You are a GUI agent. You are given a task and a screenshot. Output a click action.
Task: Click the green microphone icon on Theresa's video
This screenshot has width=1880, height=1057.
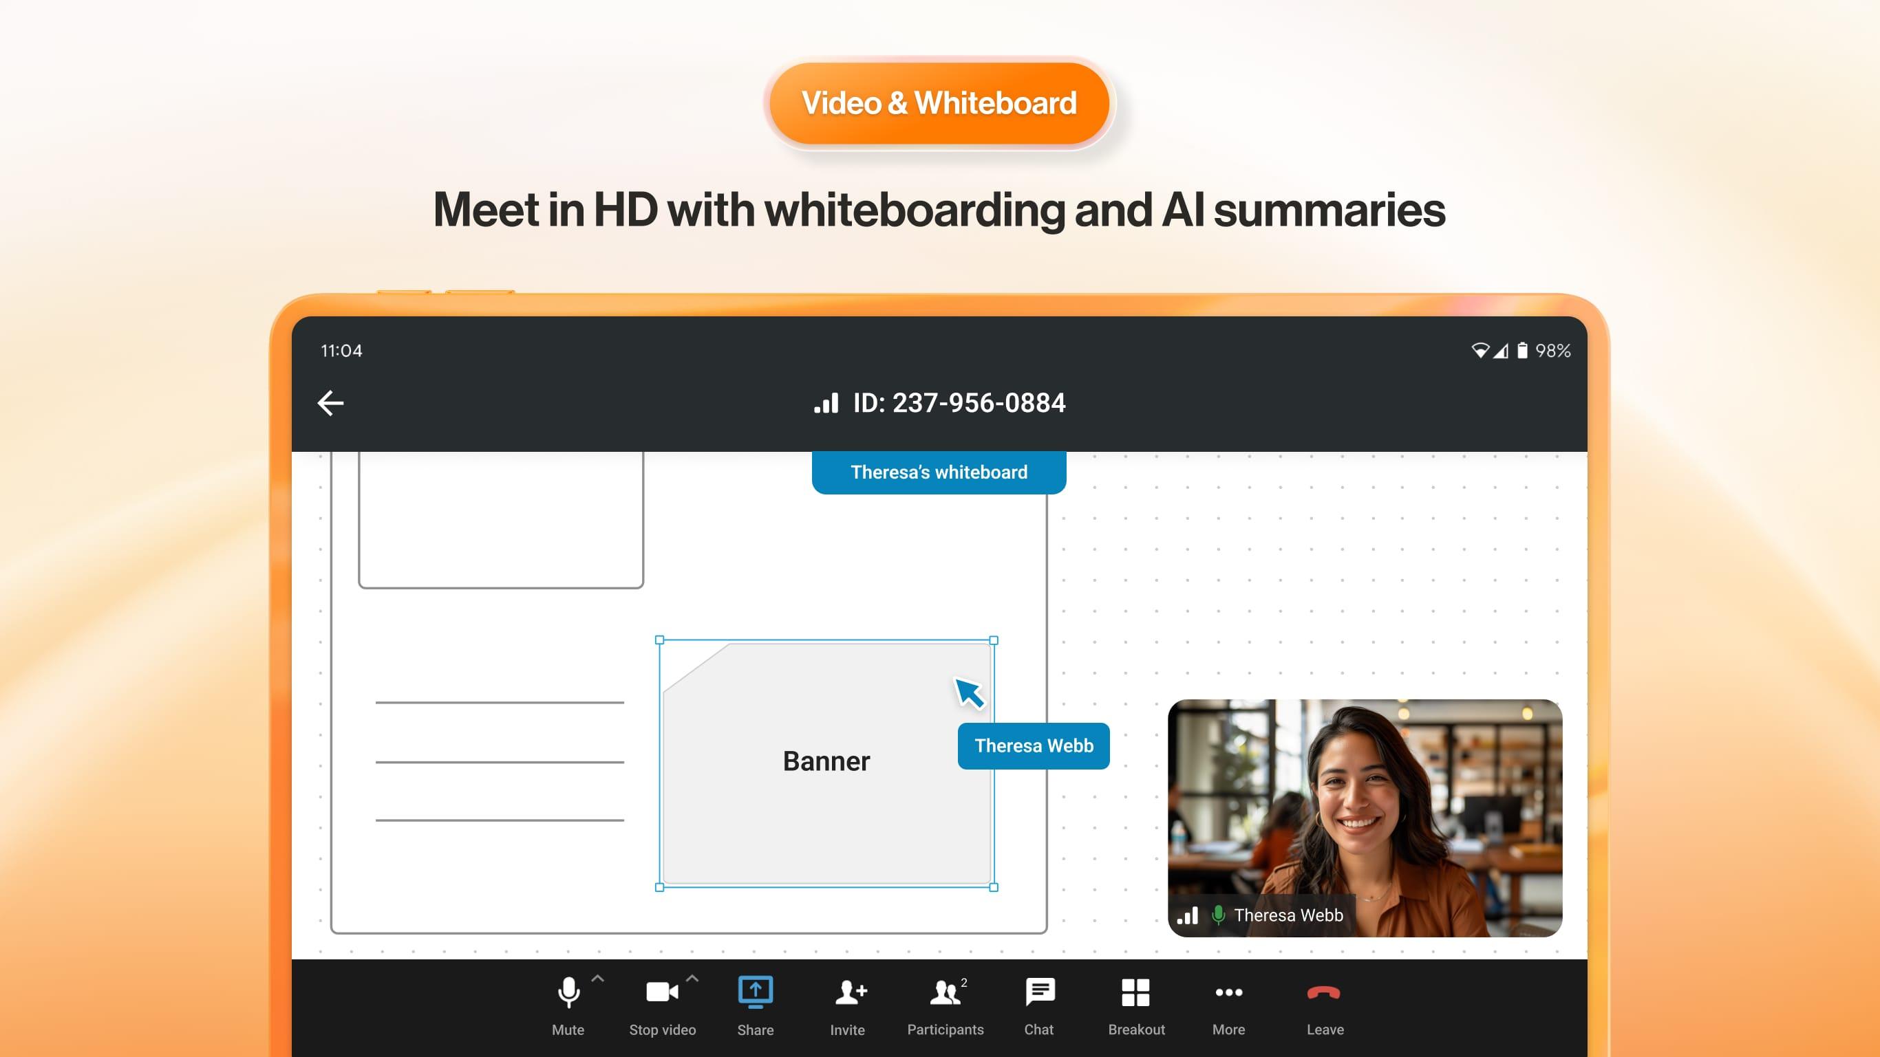point(1218,915)
